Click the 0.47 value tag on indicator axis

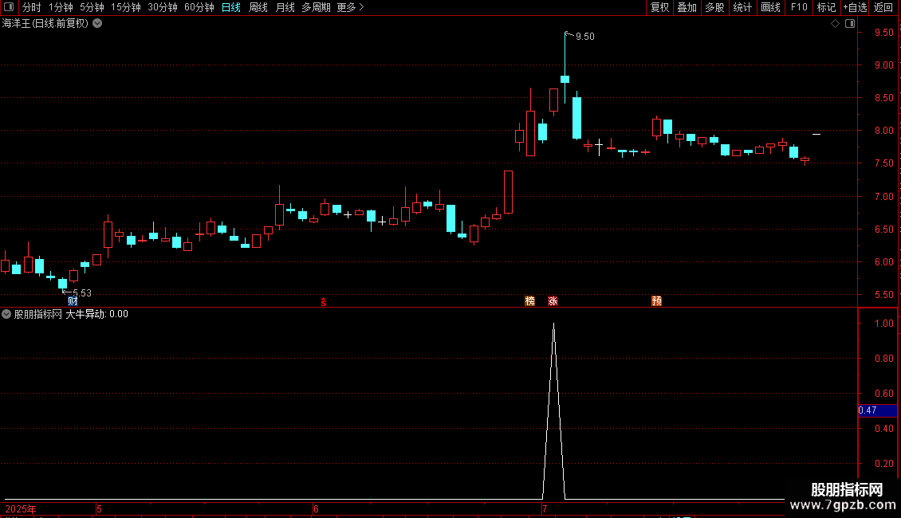click(877, 410)
